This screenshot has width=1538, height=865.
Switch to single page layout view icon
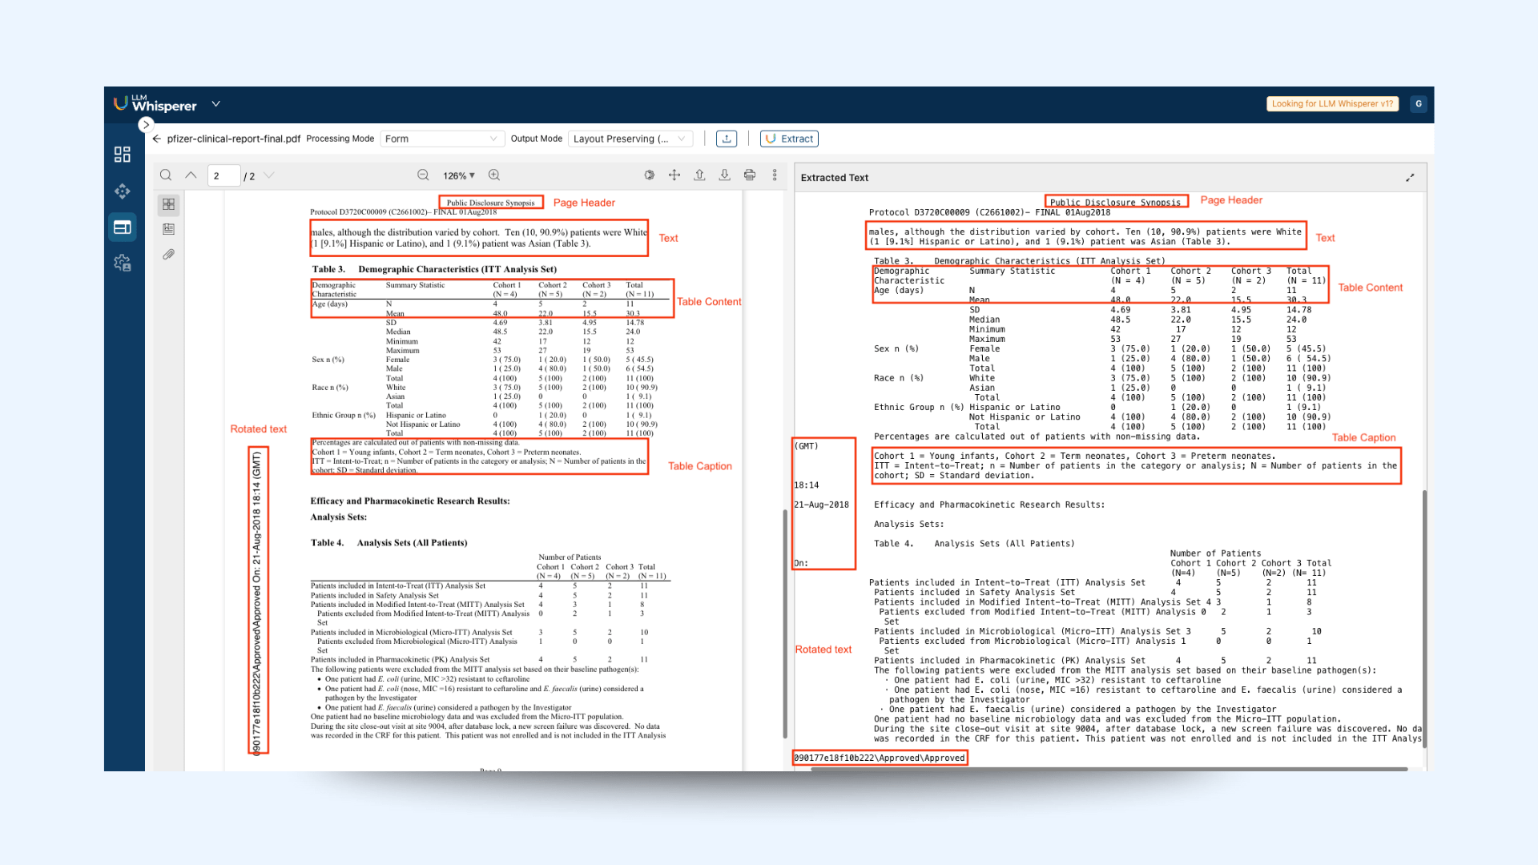pyautogui.click(x=168, y=228)
